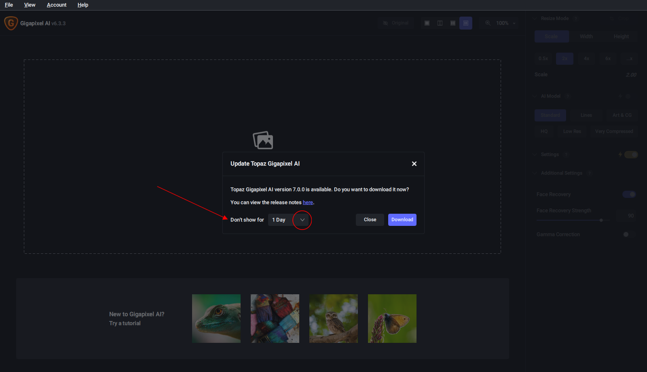Collapse the Settings section

[535, 155]
